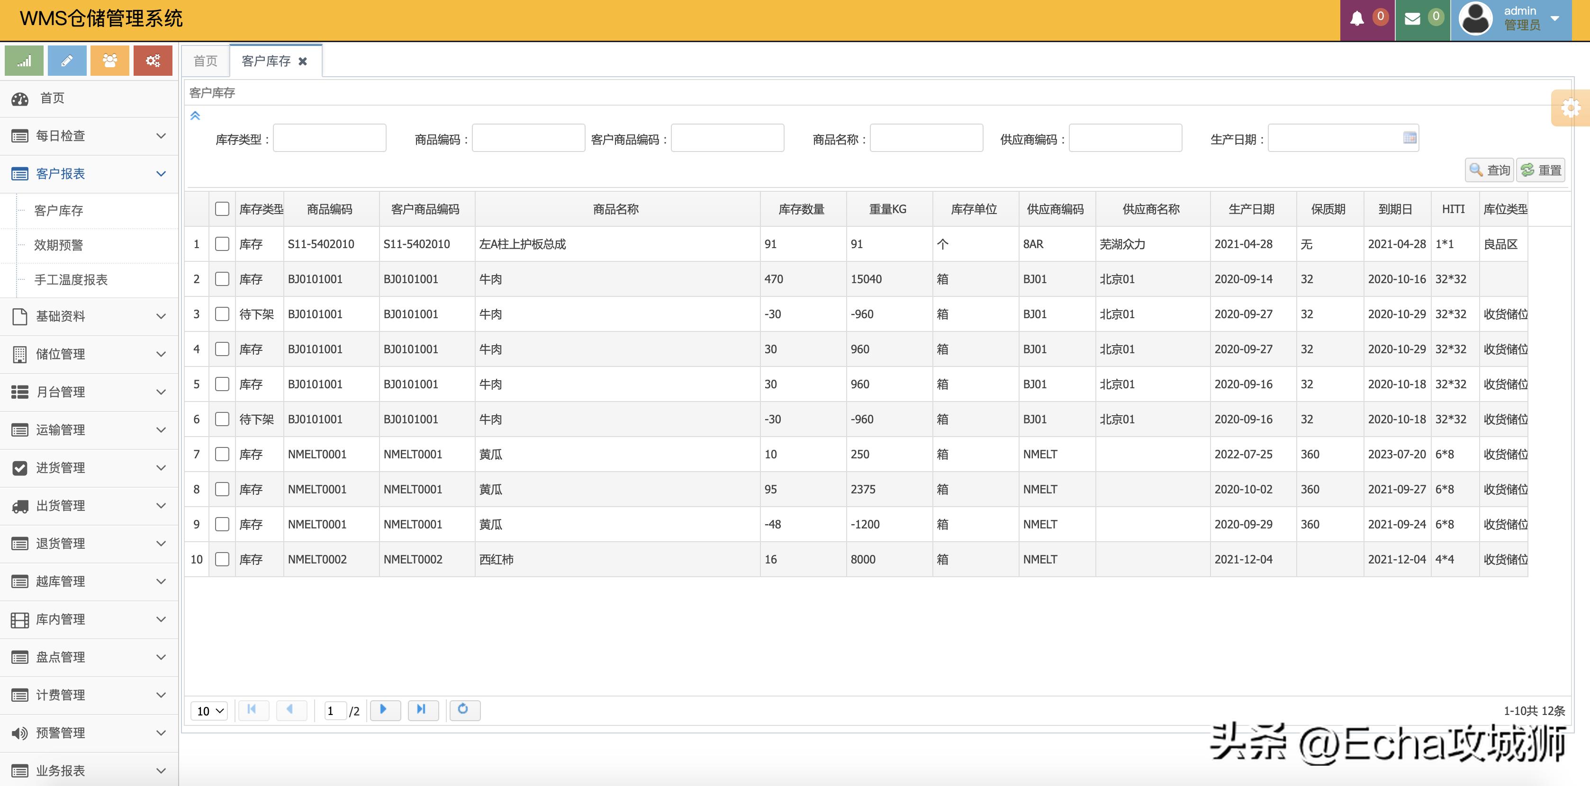Click the 查询 search button
Image resolution: width=1590 pixels, height=786 pixels.
click(x=1490, y=170)
